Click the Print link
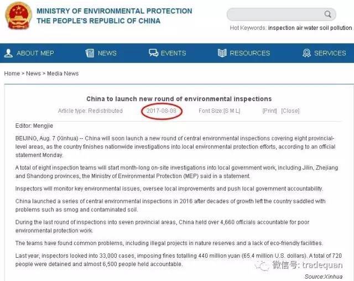Image resolution: width=354 pixels, height=281 pixels. [x=269, y=111]
